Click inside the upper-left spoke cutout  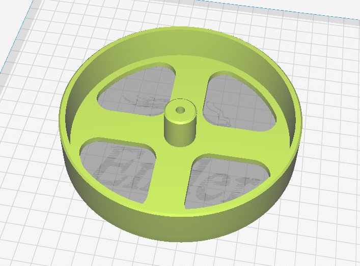tap(138, 91)
